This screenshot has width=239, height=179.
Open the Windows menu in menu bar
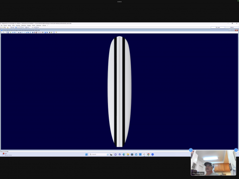tap(38, 25)
